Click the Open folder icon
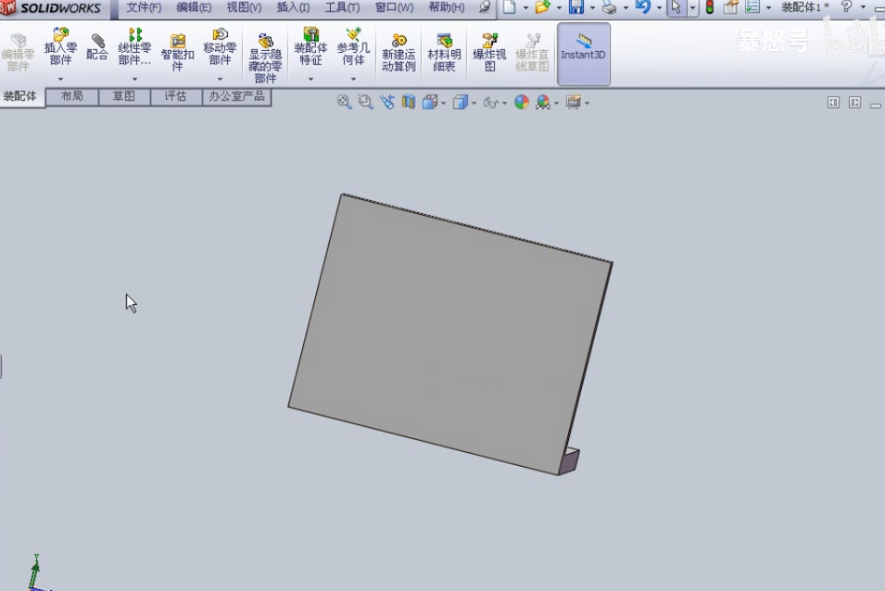Image resolution: width=885 pixels, height=591 pixels. pos(542,7)
